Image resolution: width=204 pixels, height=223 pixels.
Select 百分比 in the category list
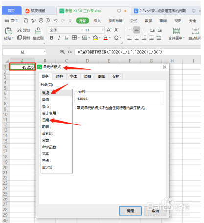56,133
